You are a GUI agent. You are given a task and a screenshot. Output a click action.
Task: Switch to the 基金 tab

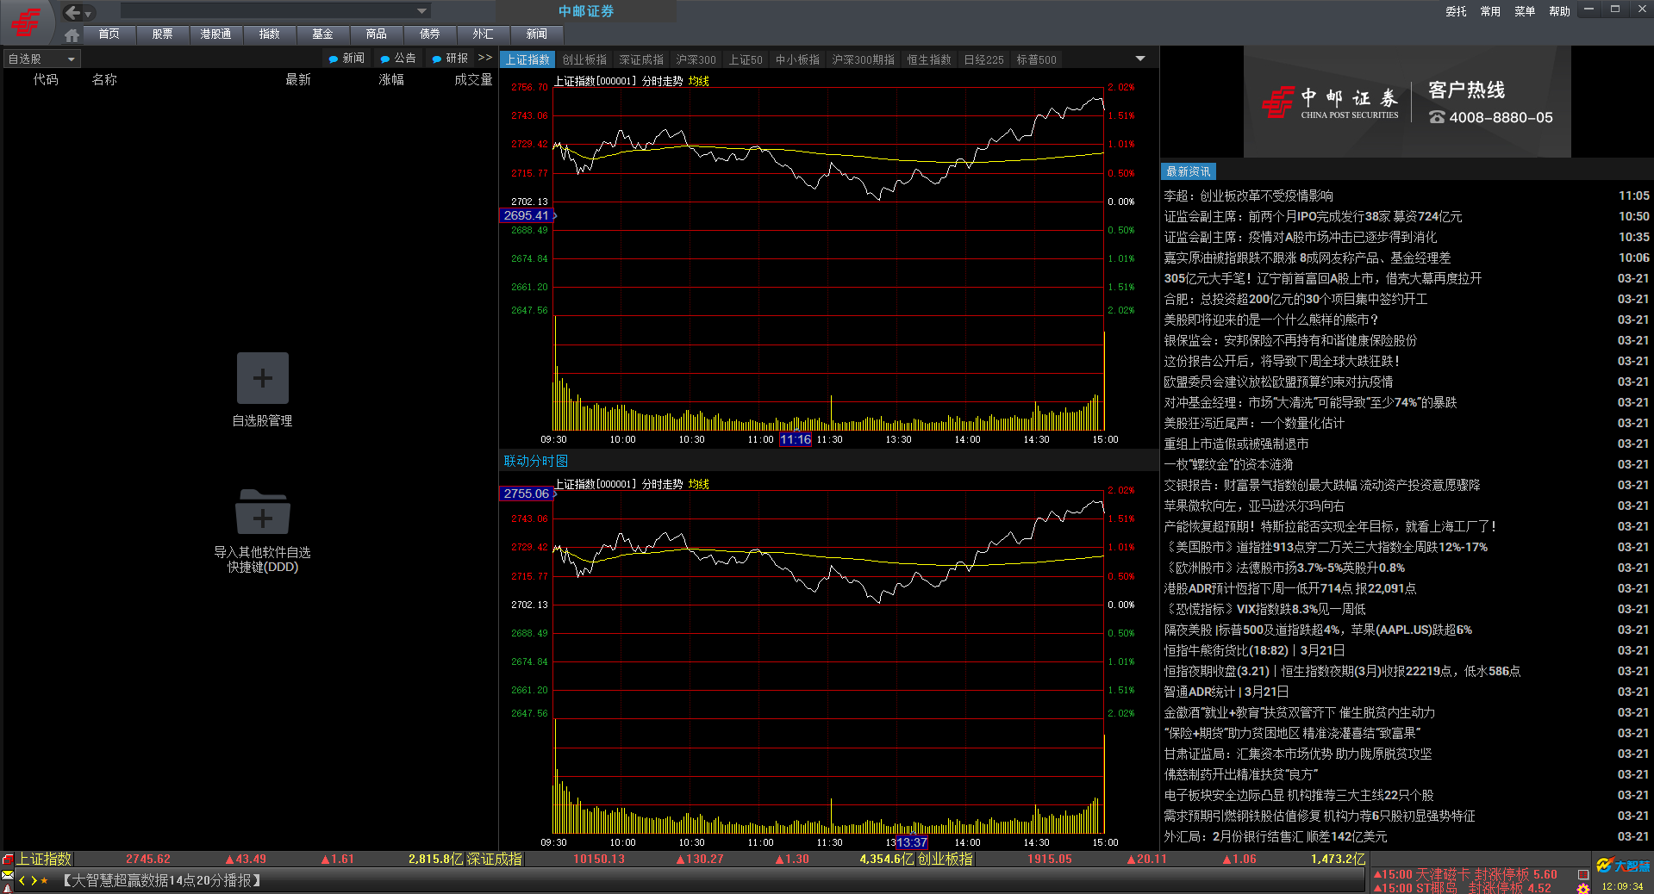tap(322, 34)
